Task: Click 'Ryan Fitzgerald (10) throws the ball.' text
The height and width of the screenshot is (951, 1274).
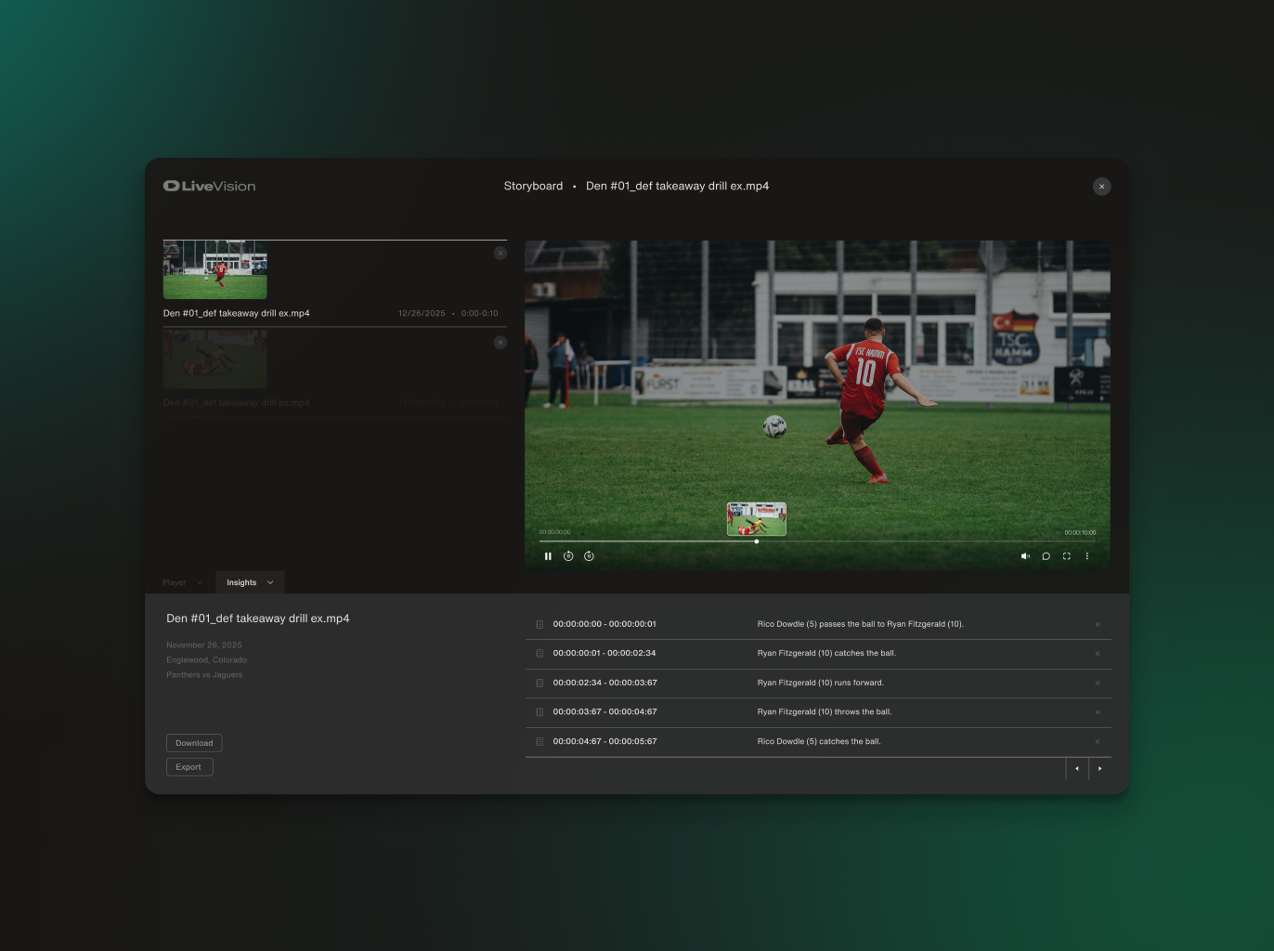Action: pyautogui.click(x=825, y=712)
